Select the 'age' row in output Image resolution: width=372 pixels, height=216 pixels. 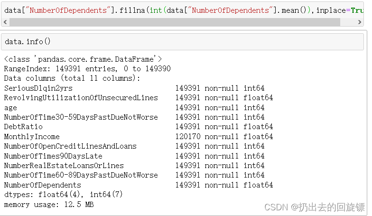10,108
